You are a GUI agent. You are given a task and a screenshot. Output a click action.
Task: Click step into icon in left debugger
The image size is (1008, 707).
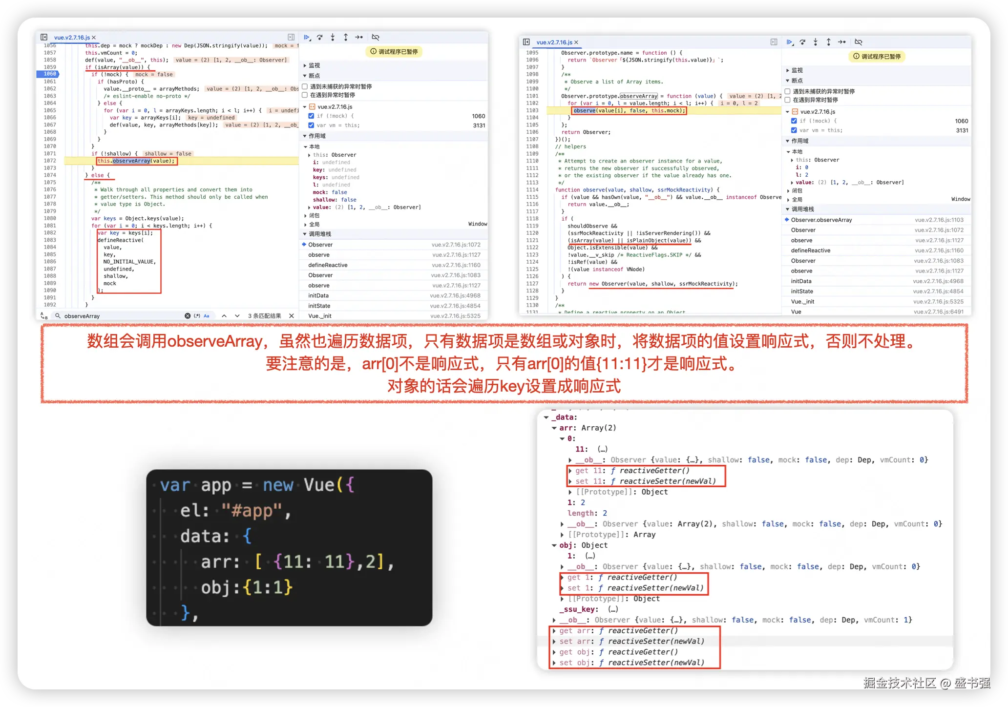pyautogui.click(x=333, y=37)
